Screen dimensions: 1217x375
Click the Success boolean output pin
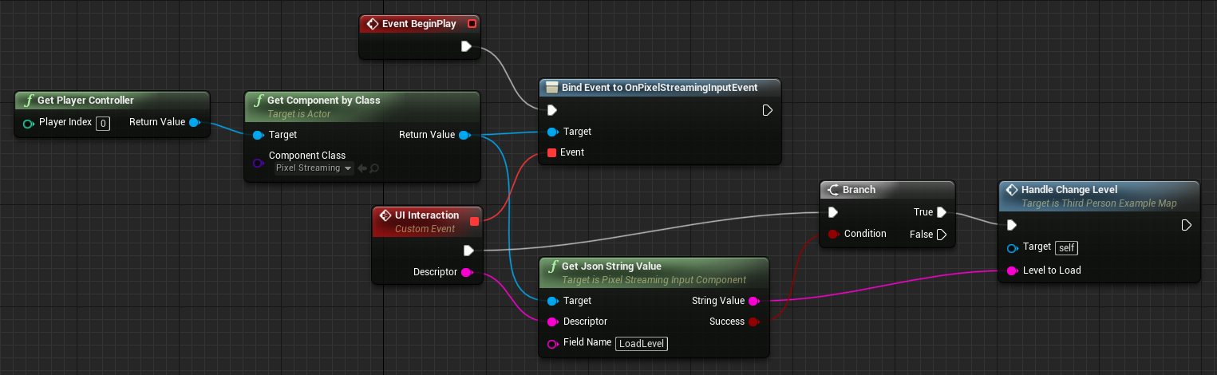[x=753, y=322]
